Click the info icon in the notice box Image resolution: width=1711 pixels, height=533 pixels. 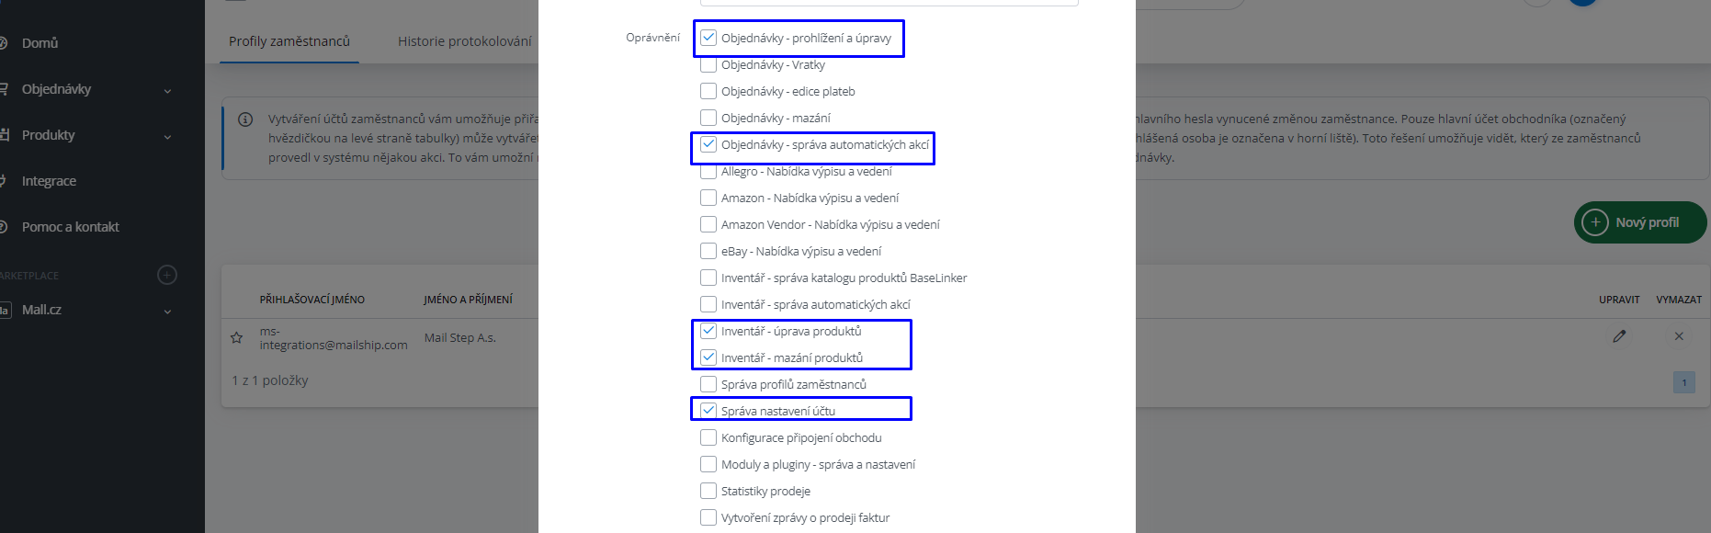pyautogui.click(x=245, y=119)
